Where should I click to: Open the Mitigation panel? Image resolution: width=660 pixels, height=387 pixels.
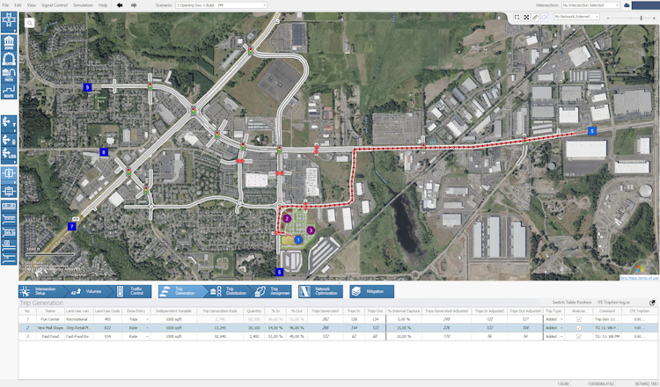[x=371, y=291]
